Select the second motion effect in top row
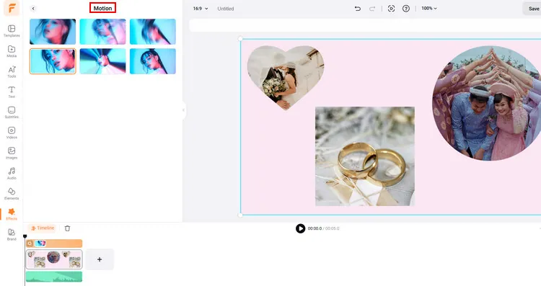 102,32
